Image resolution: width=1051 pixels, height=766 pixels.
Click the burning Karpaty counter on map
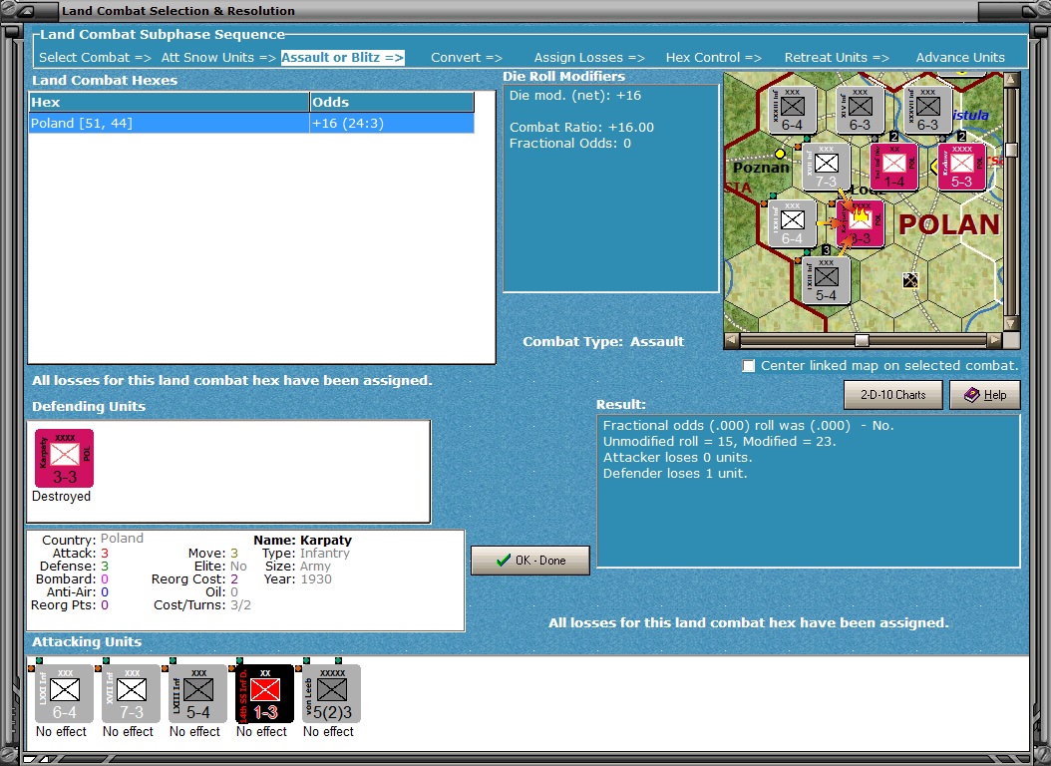click(860, 223)
